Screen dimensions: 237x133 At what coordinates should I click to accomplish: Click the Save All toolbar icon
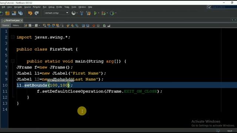coord(20,13)
